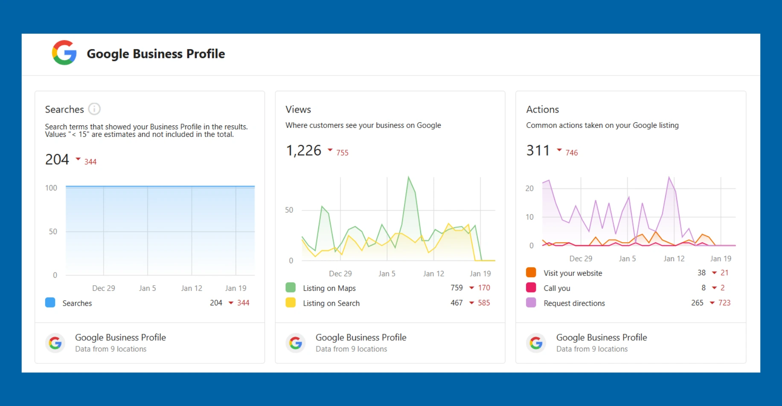Click the 265 Request directions value
The image size is (782, 406).
(698, 303)
